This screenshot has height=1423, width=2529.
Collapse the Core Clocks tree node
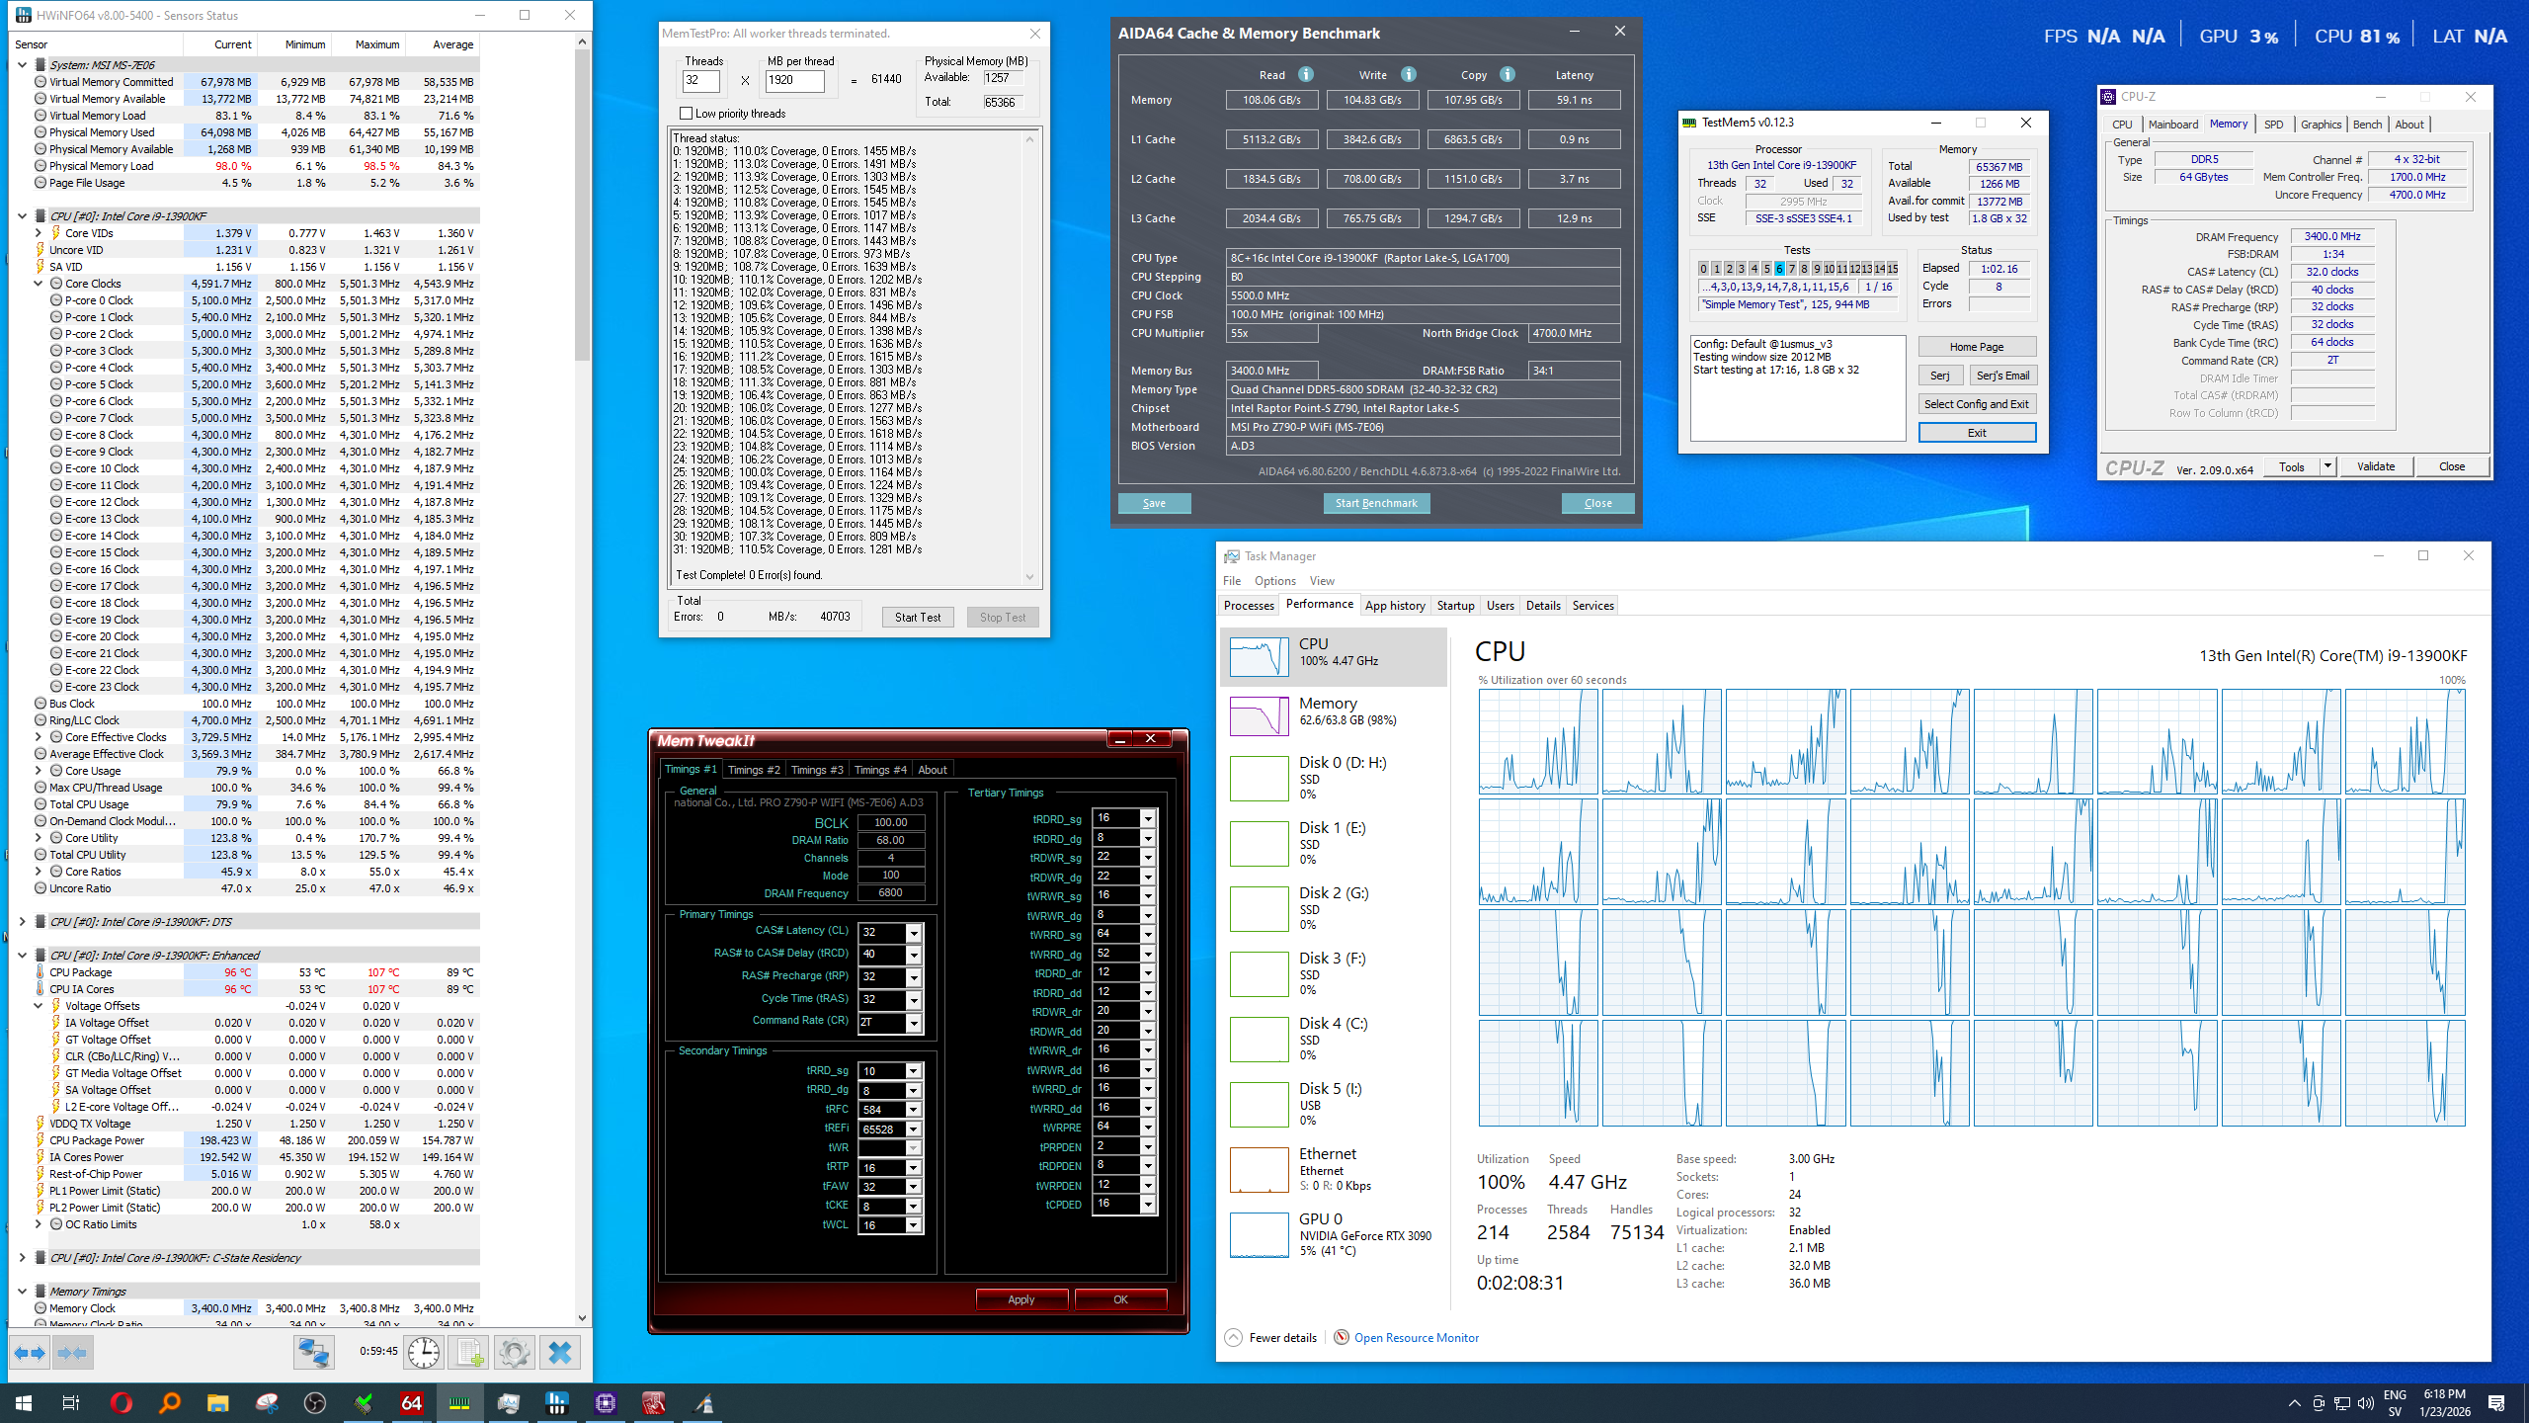(39, 284)
